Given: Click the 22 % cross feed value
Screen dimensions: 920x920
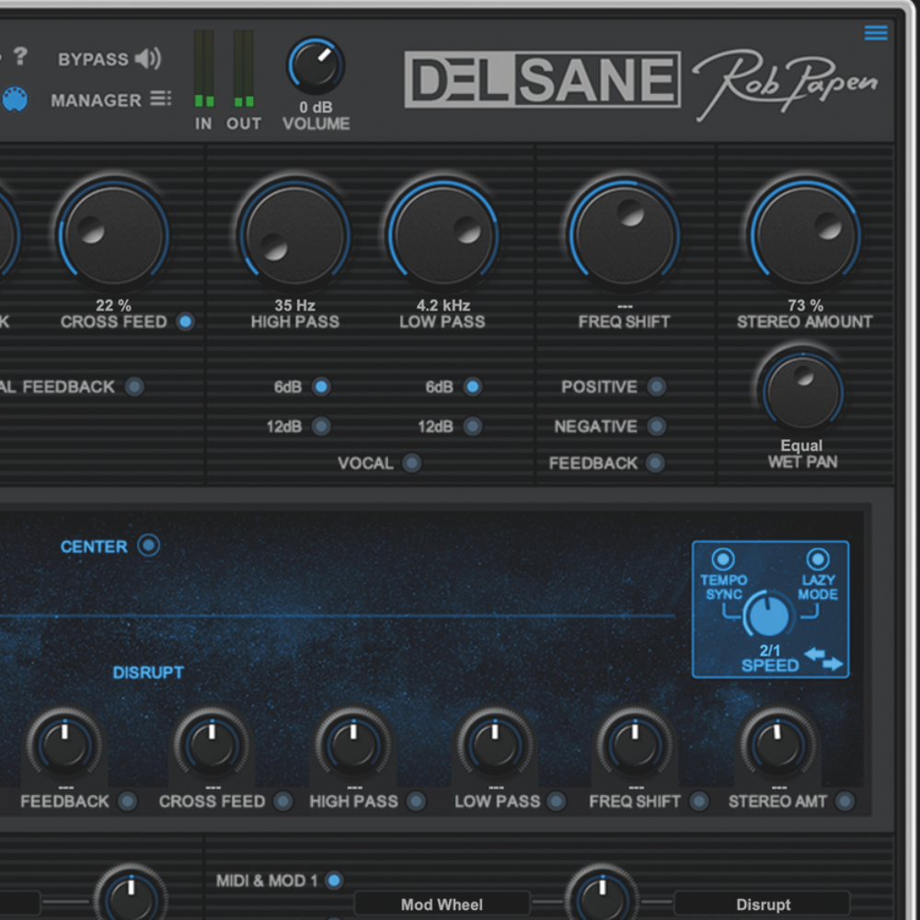Looking at the screenshot, I should [x=113, y=305].
